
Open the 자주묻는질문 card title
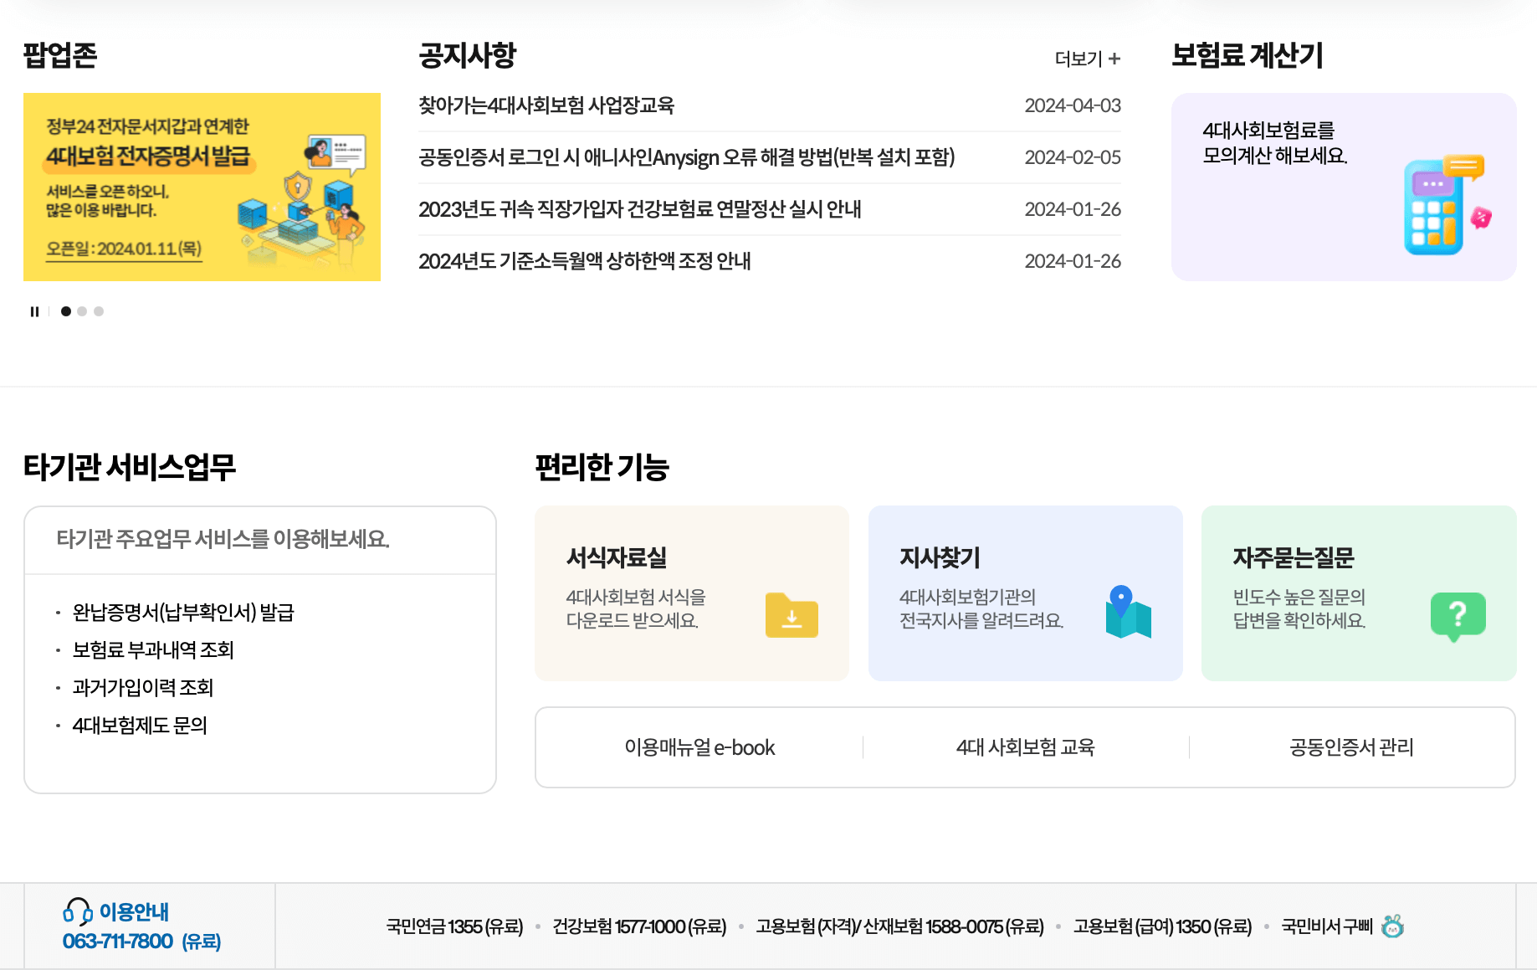[1294, 557]
